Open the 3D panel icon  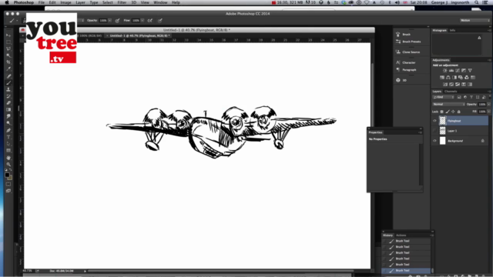point(398,80)
